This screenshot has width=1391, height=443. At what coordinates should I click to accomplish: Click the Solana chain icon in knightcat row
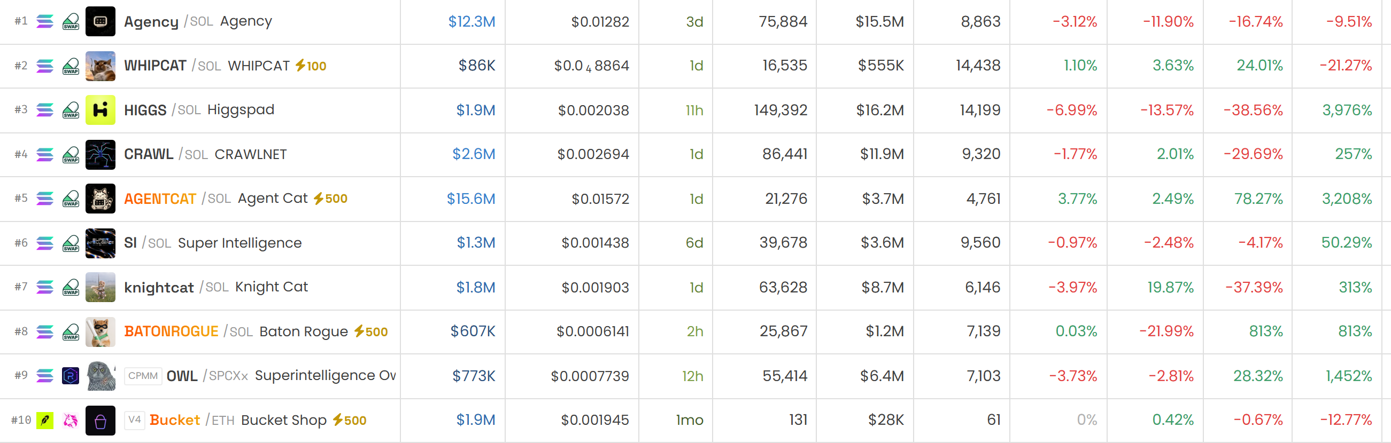[45, 287]
